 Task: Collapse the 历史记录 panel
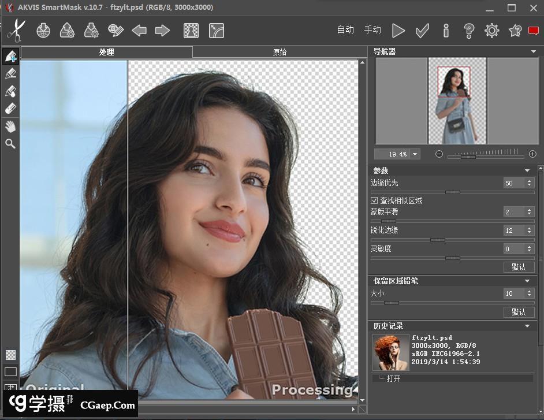(x=527, y=326)
